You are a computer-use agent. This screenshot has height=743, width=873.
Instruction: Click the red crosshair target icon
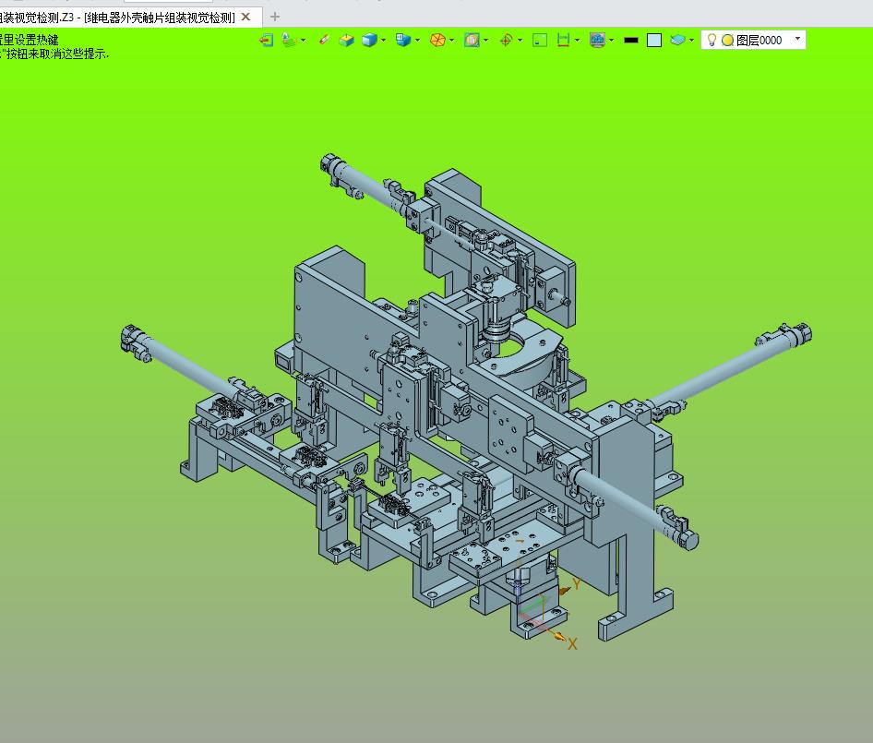pos(506,40)
